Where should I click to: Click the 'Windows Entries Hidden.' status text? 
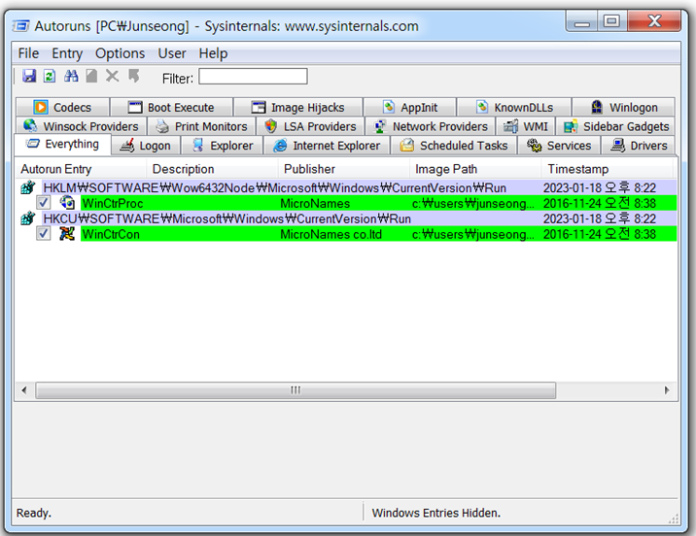pyautogui.click(x=435, y=513)
